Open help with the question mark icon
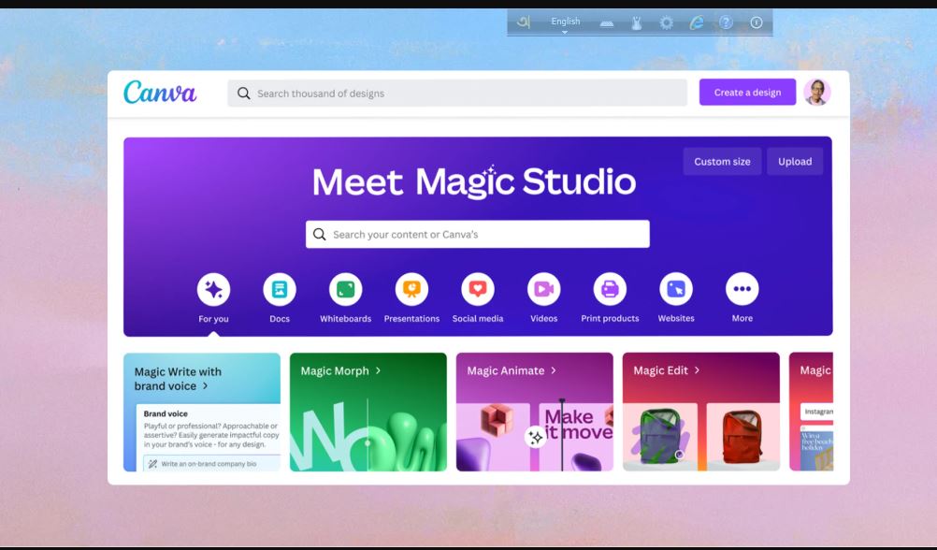The image size is (937, 550). click(x=726, y=22)
